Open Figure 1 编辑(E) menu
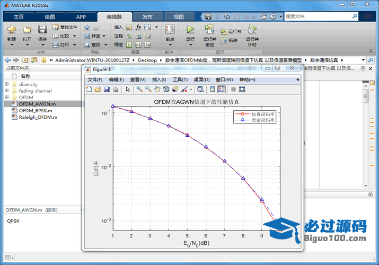Image resolution: width=379 pixels, height=265 pixels. (x=116, y=79)
